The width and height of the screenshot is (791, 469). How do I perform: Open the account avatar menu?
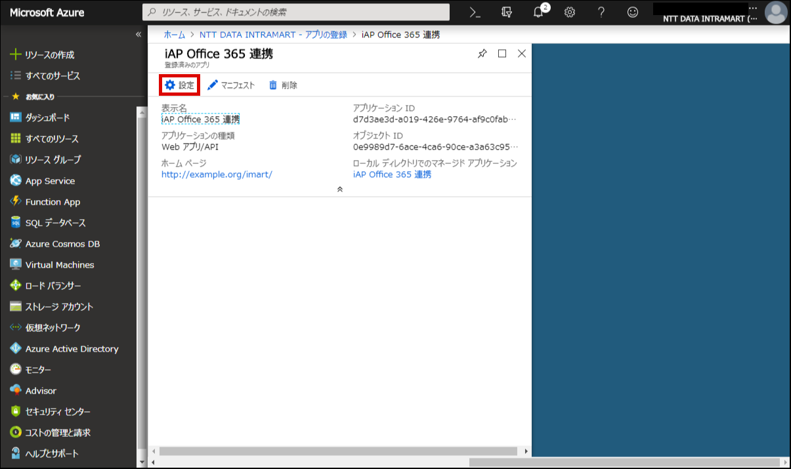(x=777, y=12)
